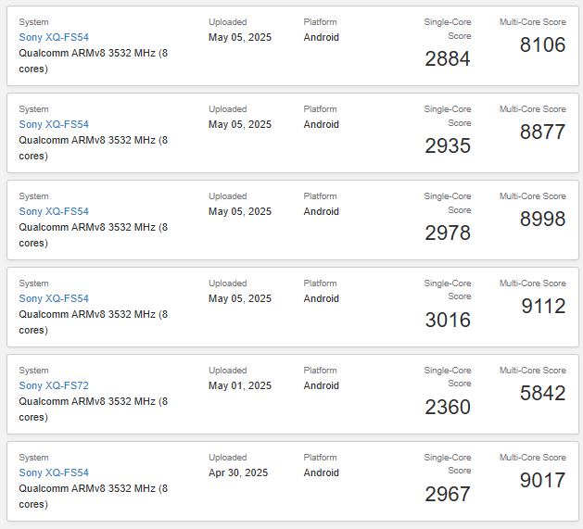Open Sony XQ-FS54 link with 8106 multi-core score
583x529 pixels.
click(x=54, y=37)
